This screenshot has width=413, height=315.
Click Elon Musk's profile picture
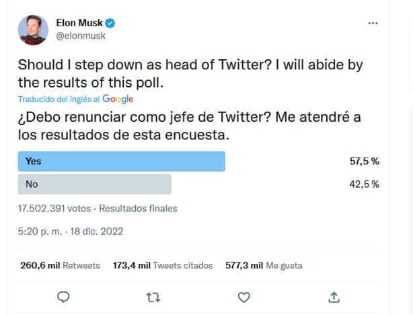[x=33, y=30]
